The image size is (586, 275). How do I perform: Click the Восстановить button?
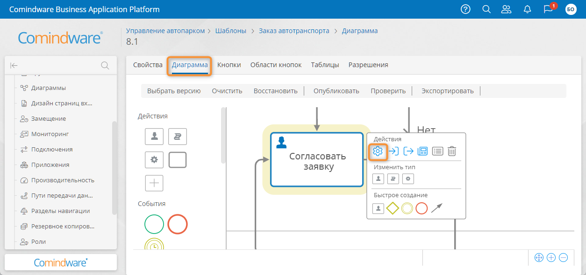[x=276, y=91]
